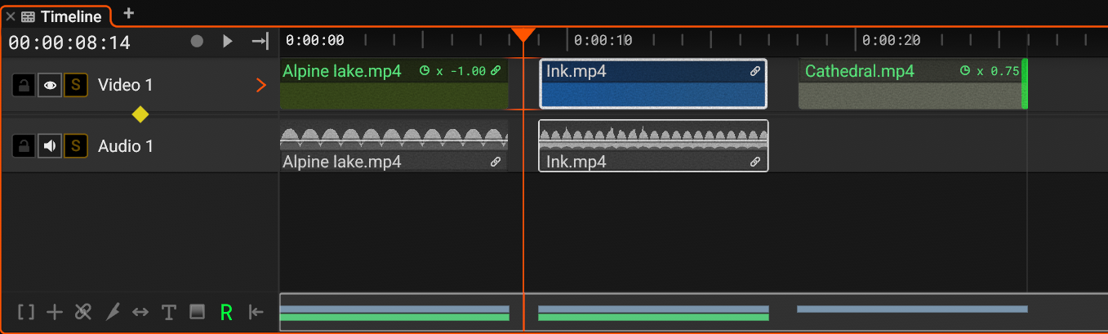
Task: Select the double-arrow slip tool
Action: point(140,312)
